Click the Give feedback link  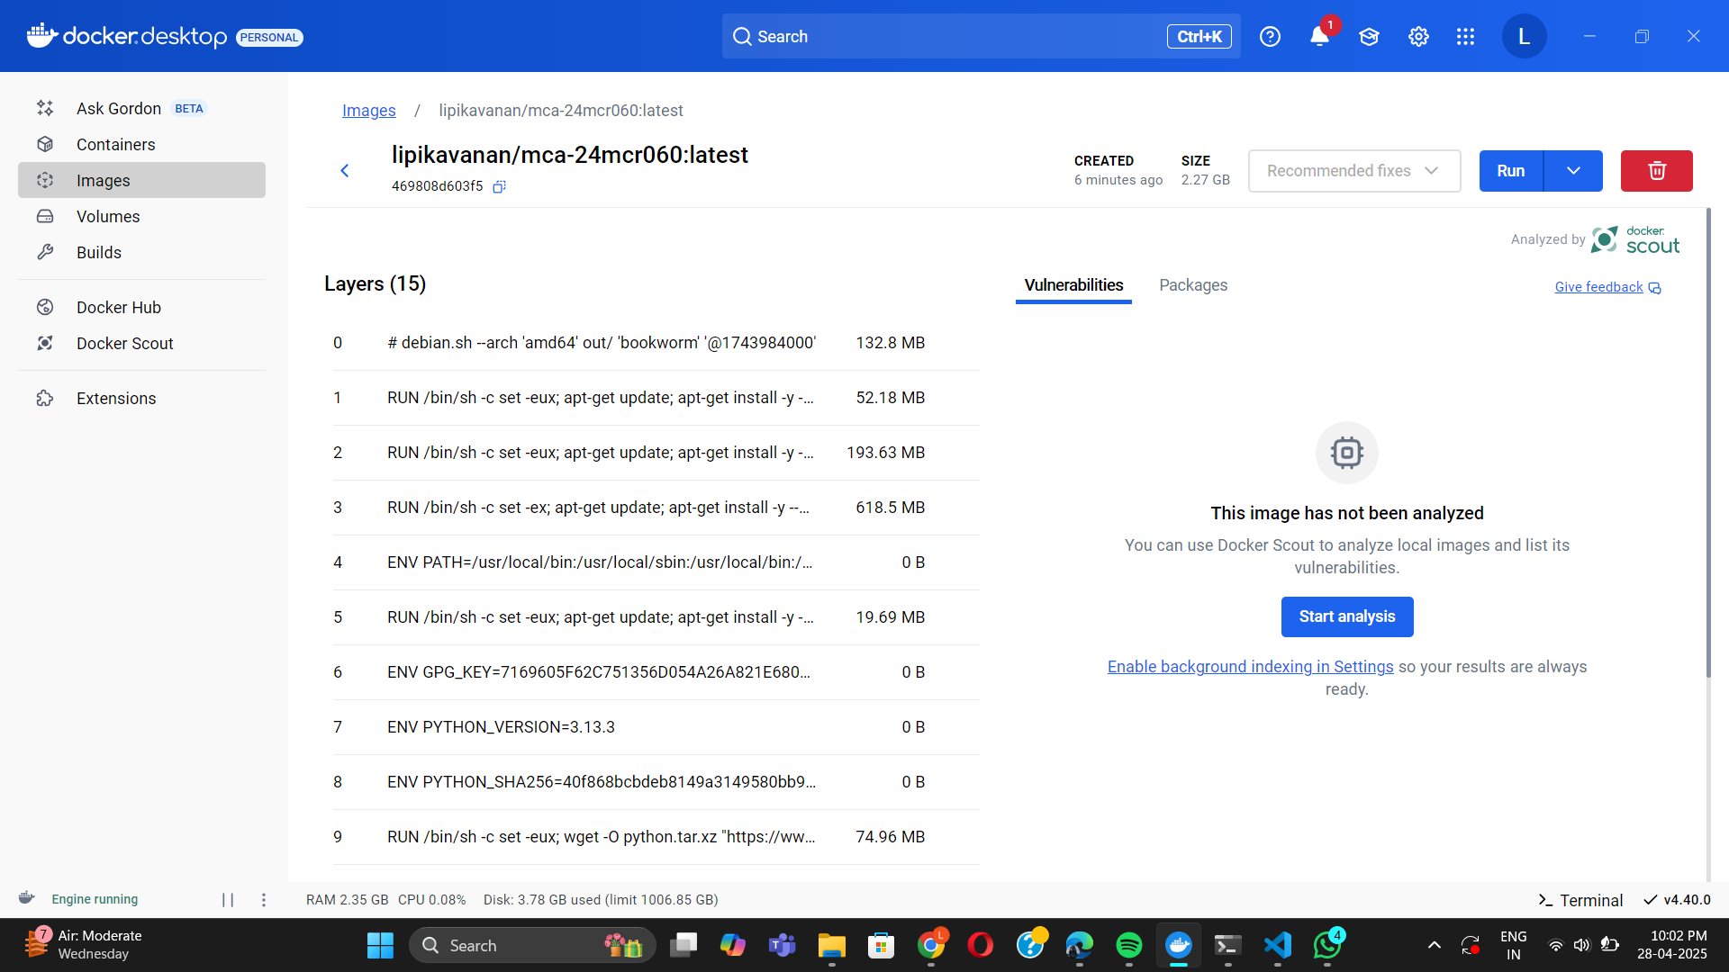[x=1607, y=287]
